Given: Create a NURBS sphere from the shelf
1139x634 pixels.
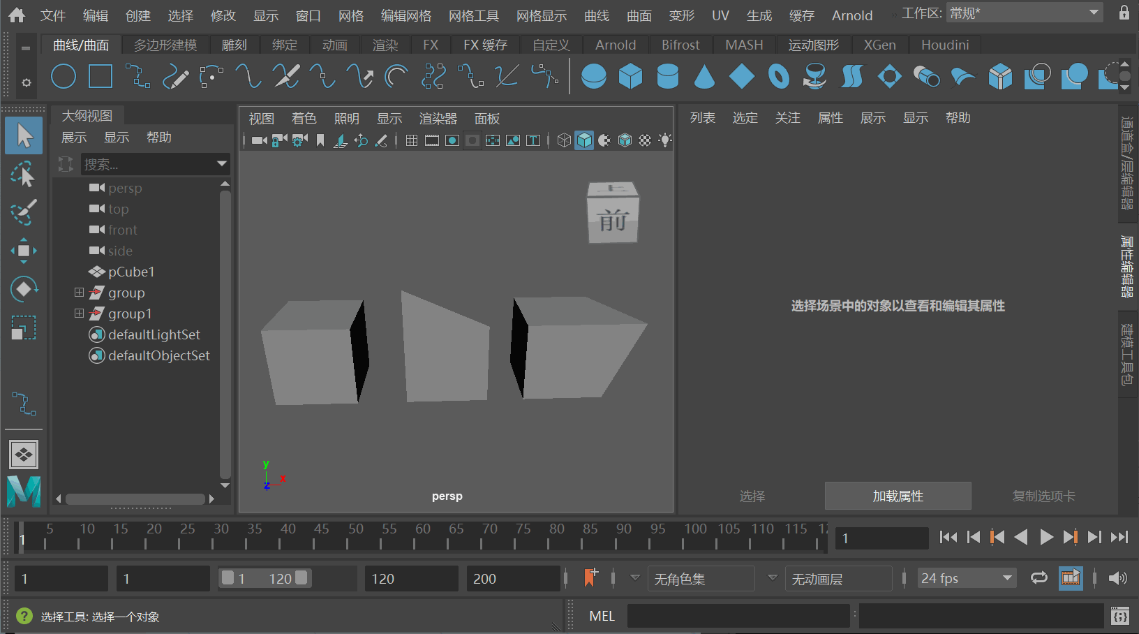Looking at the screenshot, I should coord(594,77).
